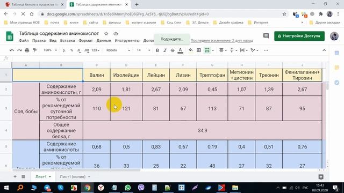Go to Google Sheets home icon
344x193 pixels.
[x=10, y=36]
